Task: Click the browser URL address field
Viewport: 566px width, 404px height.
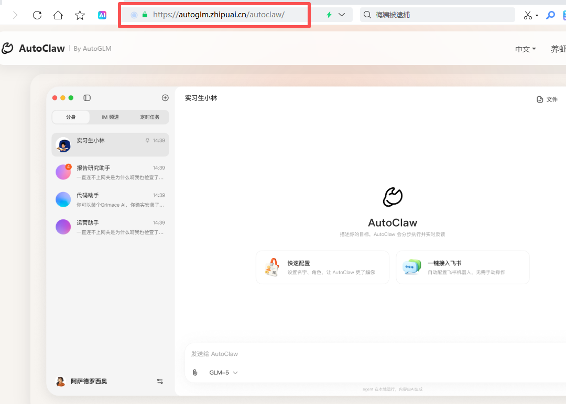Action: tap(219, 15)
